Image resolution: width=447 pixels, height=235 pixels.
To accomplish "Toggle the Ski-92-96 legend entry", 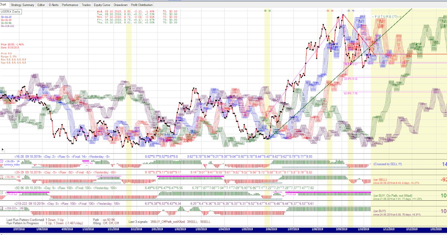I will point(6,23).
